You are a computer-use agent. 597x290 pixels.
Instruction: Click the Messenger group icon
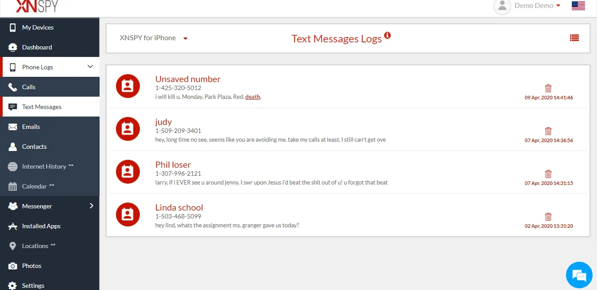point(13,206)
